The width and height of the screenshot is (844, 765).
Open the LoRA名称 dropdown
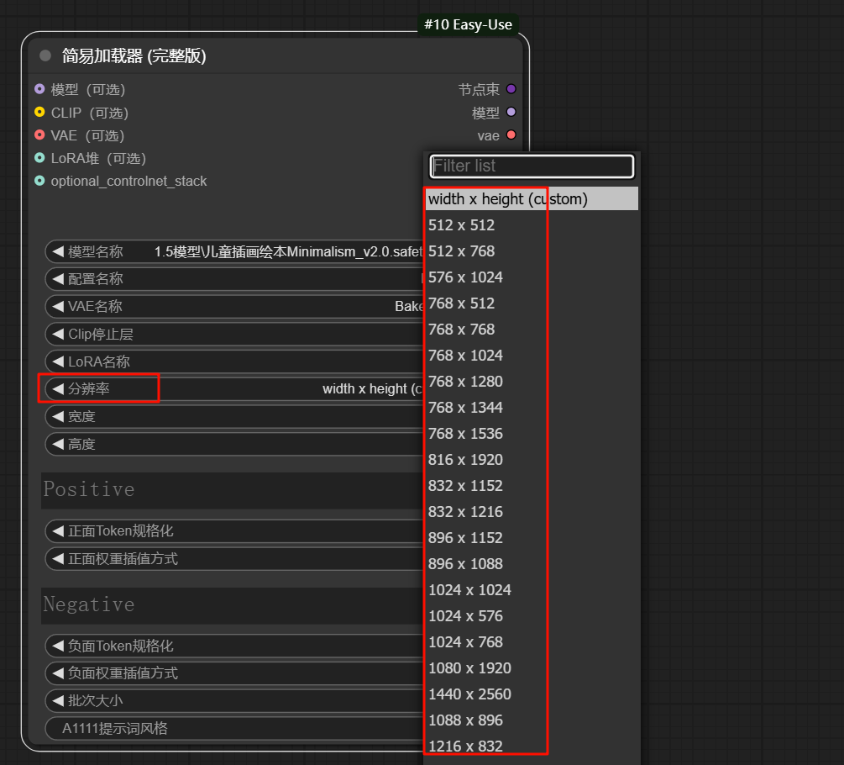pos(235,361)
